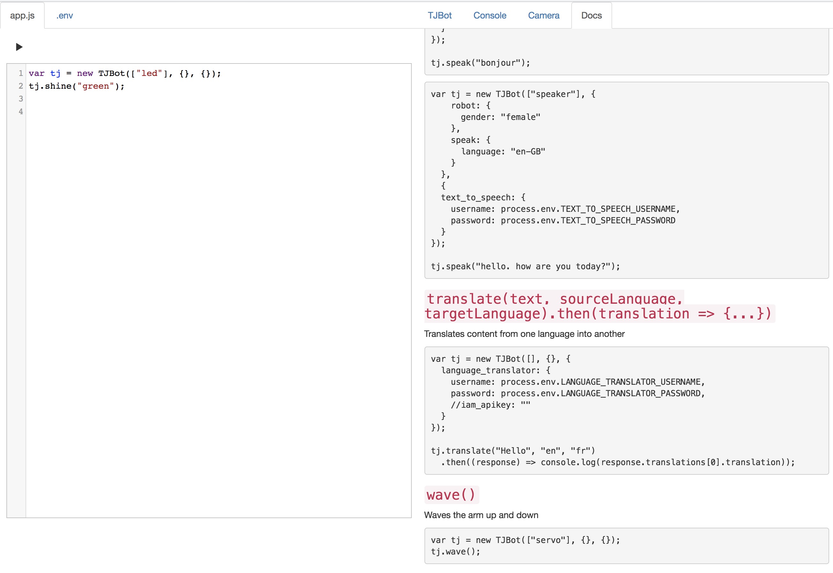Click line number 1 in the gutter

(x=20, y=73)
